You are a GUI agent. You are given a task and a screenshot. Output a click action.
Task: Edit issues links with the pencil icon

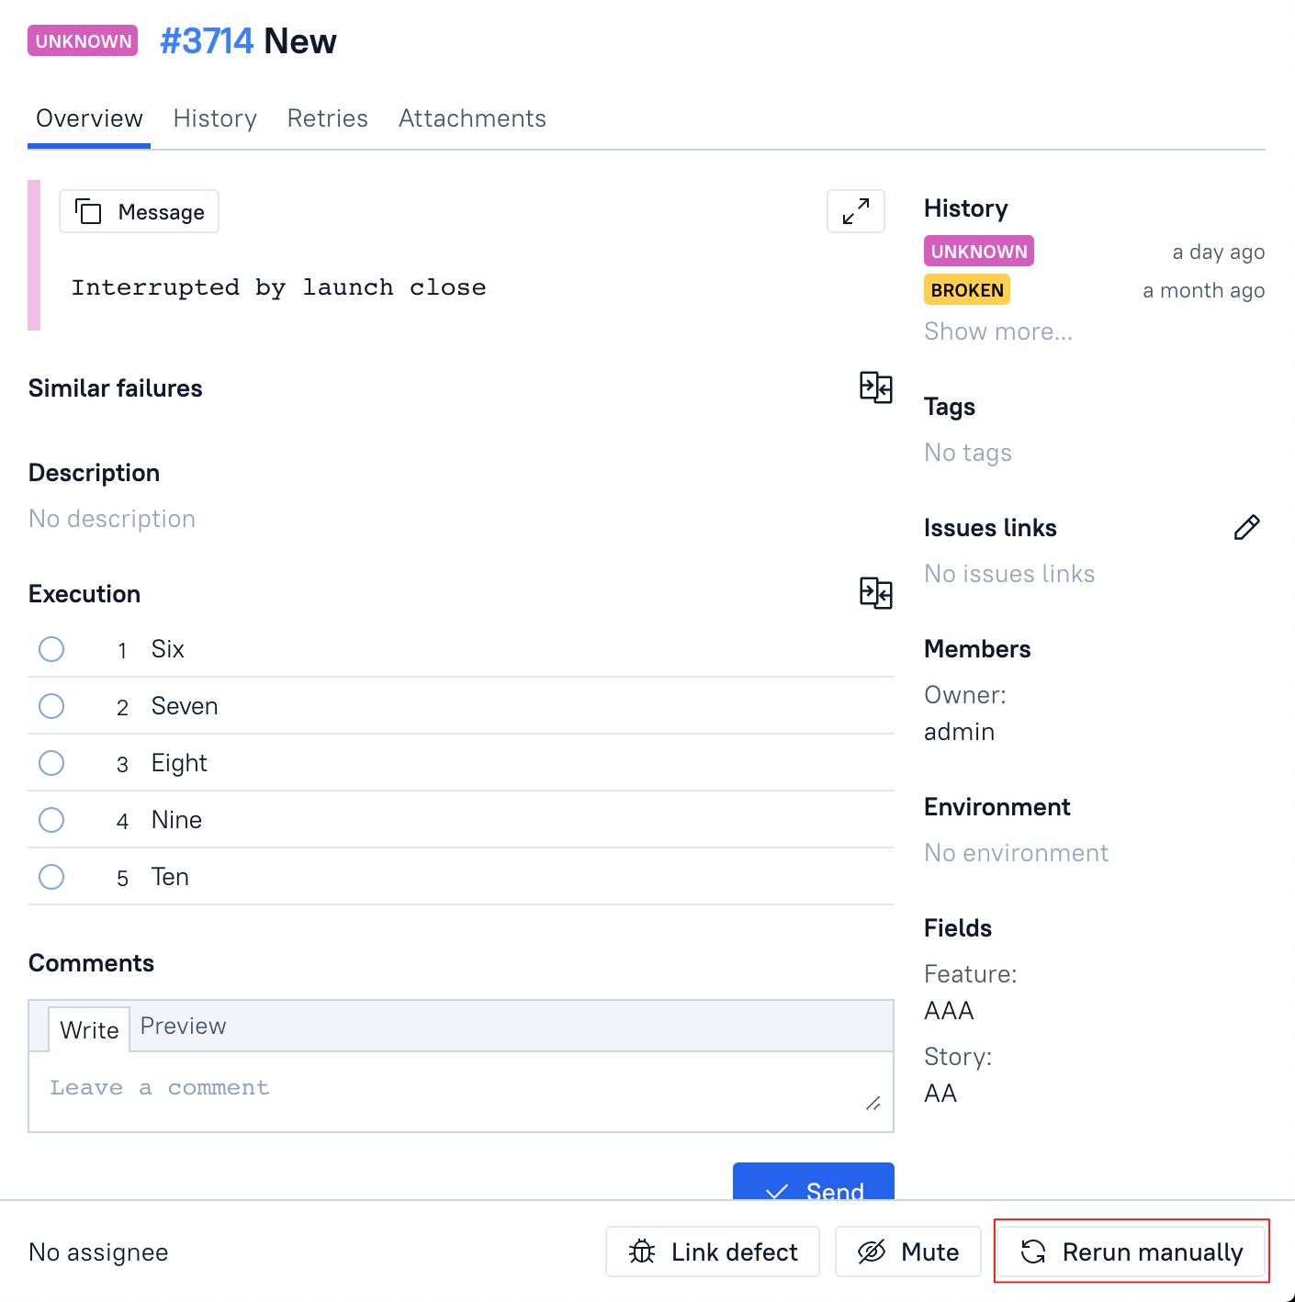[x=1246, y=527]
